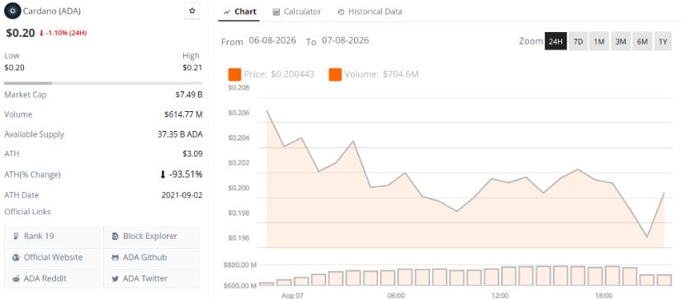
Task: Toggle the Price series orange legend swatch
Action: 234,74
